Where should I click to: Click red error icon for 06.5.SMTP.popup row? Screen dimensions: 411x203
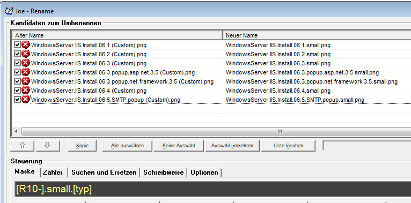click(x=25, y=100)
